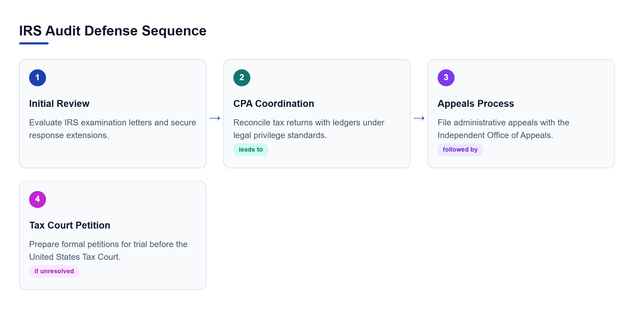Select the 'leads to' tag
This screenshot has height=309, width=635.
[x=251, y=150]
